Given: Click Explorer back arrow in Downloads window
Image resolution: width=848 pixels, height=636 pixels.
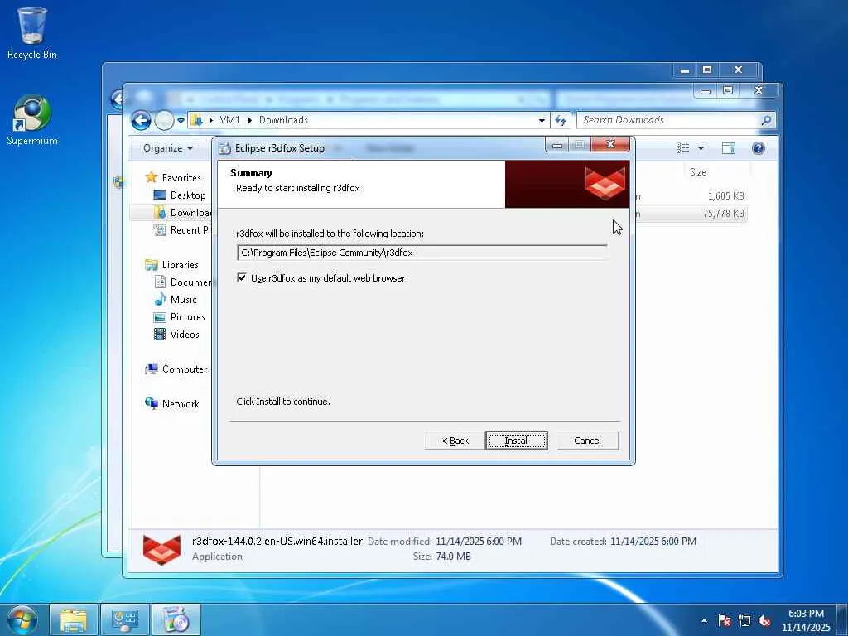Looking at the screenshot, I should 141,120.
